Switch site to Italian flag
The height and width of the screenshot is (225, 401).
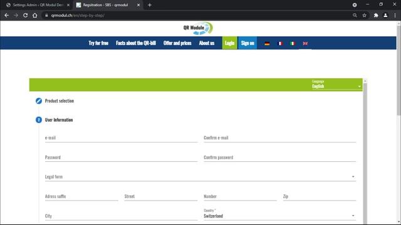pyautogui.click(x=293, y=43)
